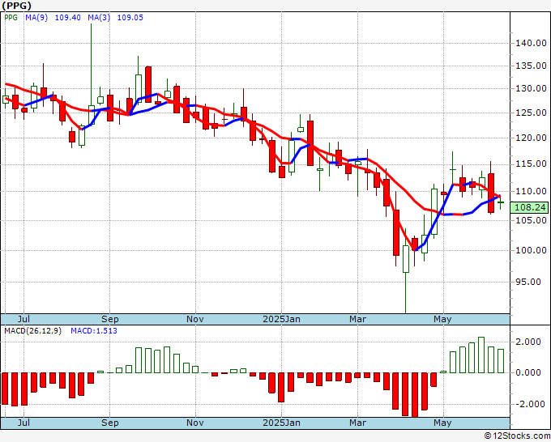Viewport: 551px width, 442px height.
Task: Click May on the price chart time axis
Action: [442, 319]
